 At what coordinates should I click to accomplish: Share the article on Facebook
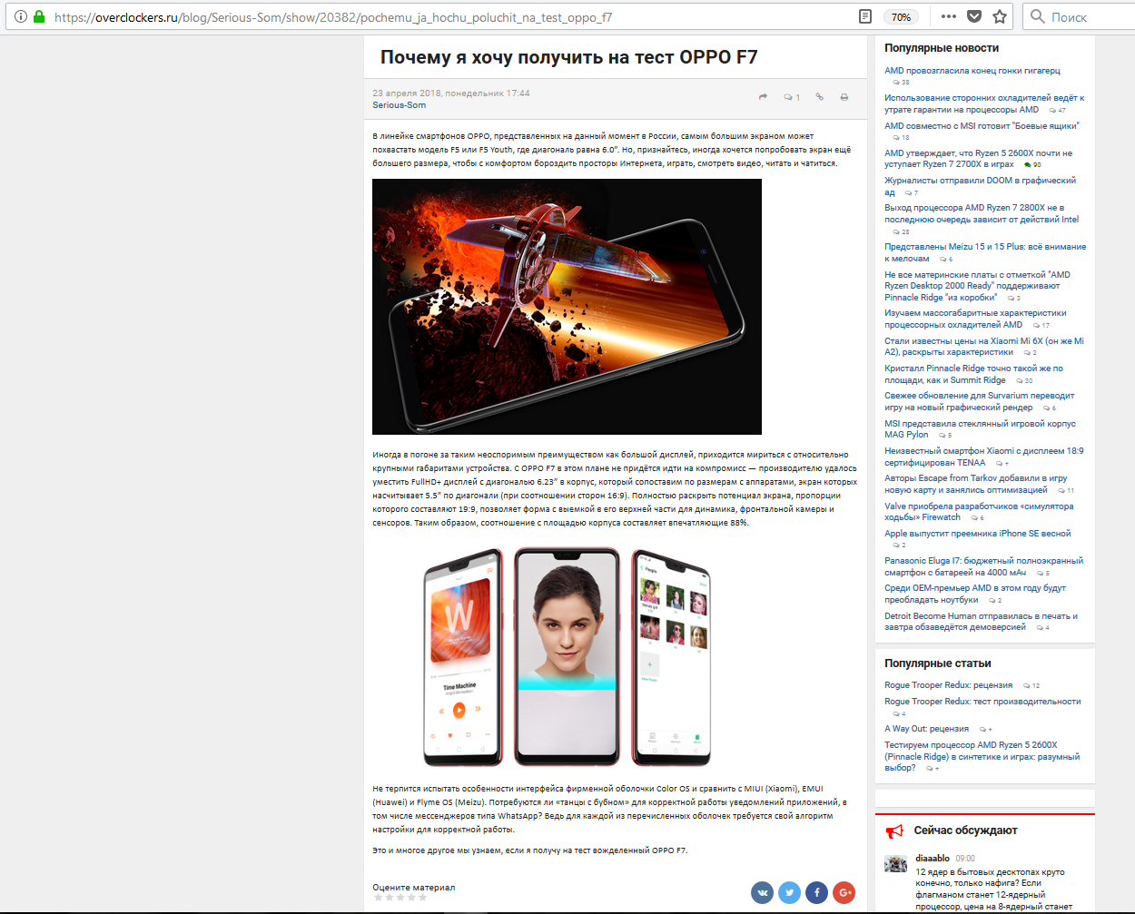817,893
